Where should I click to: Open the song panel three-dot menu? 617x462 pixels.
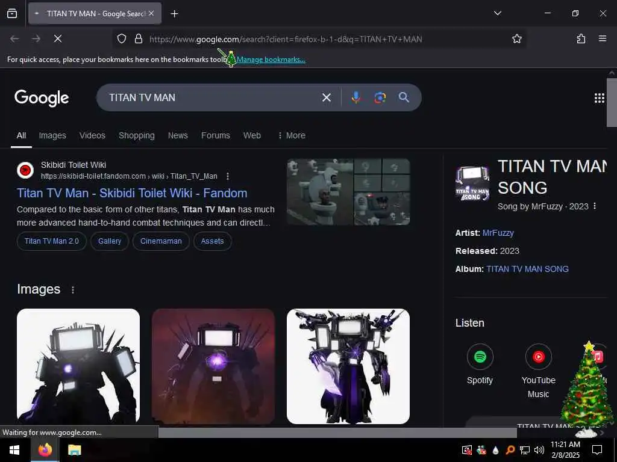(595, 206)
